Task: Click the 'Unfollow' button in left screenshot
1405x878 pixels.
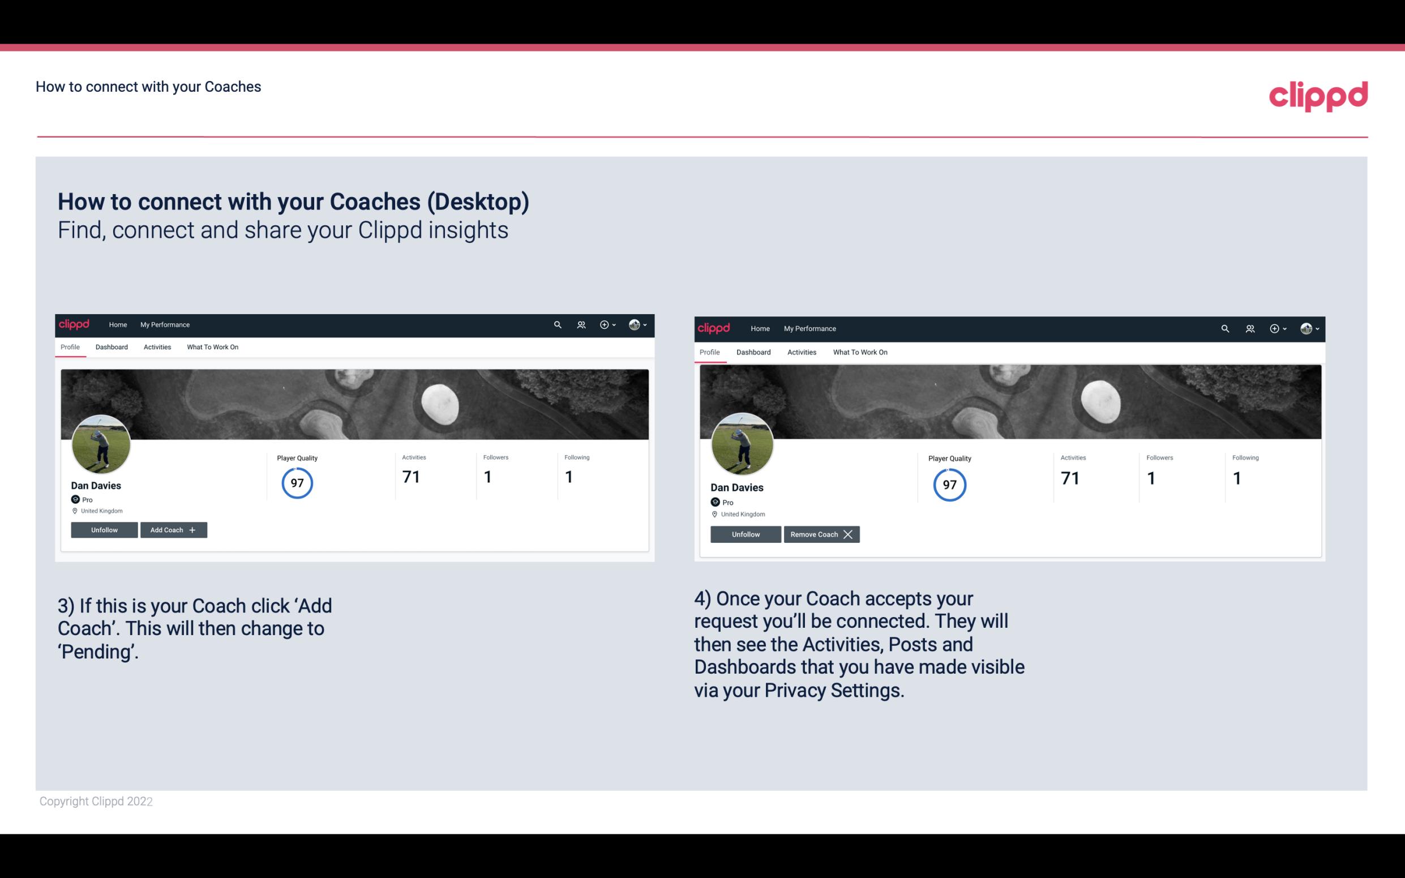Action: tap(104, 529)
